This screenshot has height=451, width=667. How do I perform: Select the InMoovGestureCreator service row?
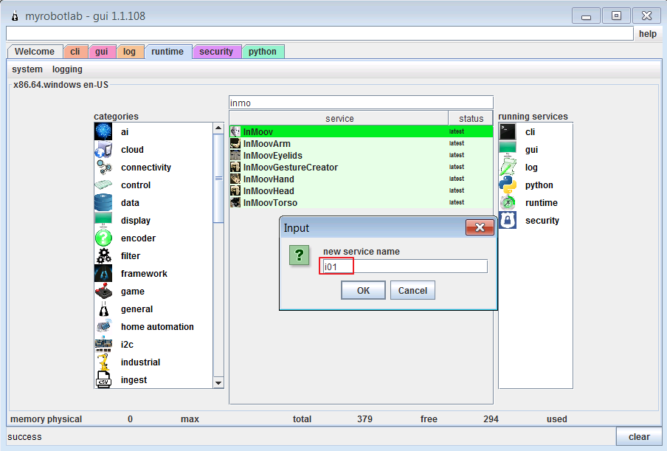pos(361,168)
